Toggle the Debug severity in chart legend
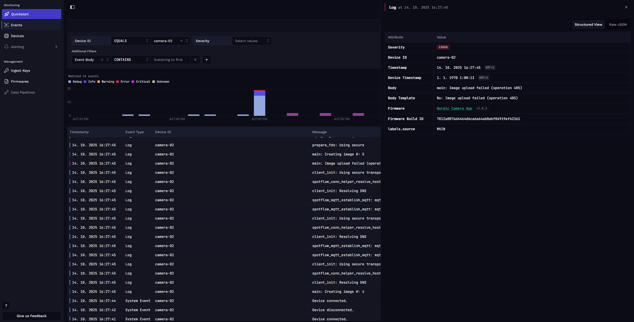634x322 pixels. (x=75, y=81)
